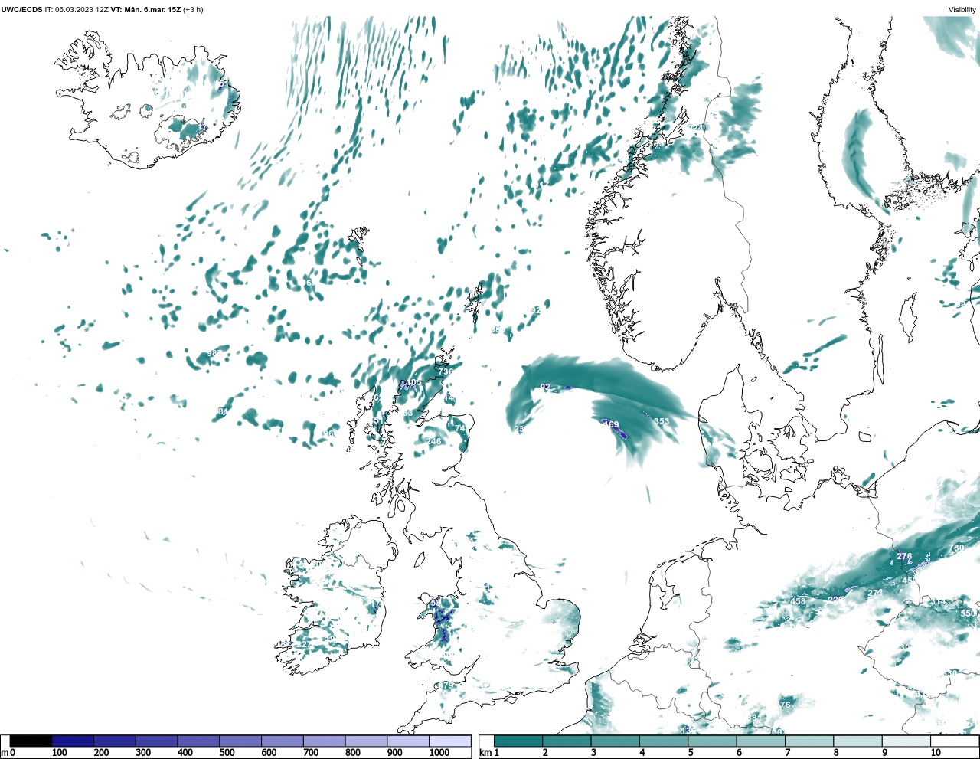Pick the 200–300 m legend color box
Viewport: 980px width, 759px height.
point(115,741)
